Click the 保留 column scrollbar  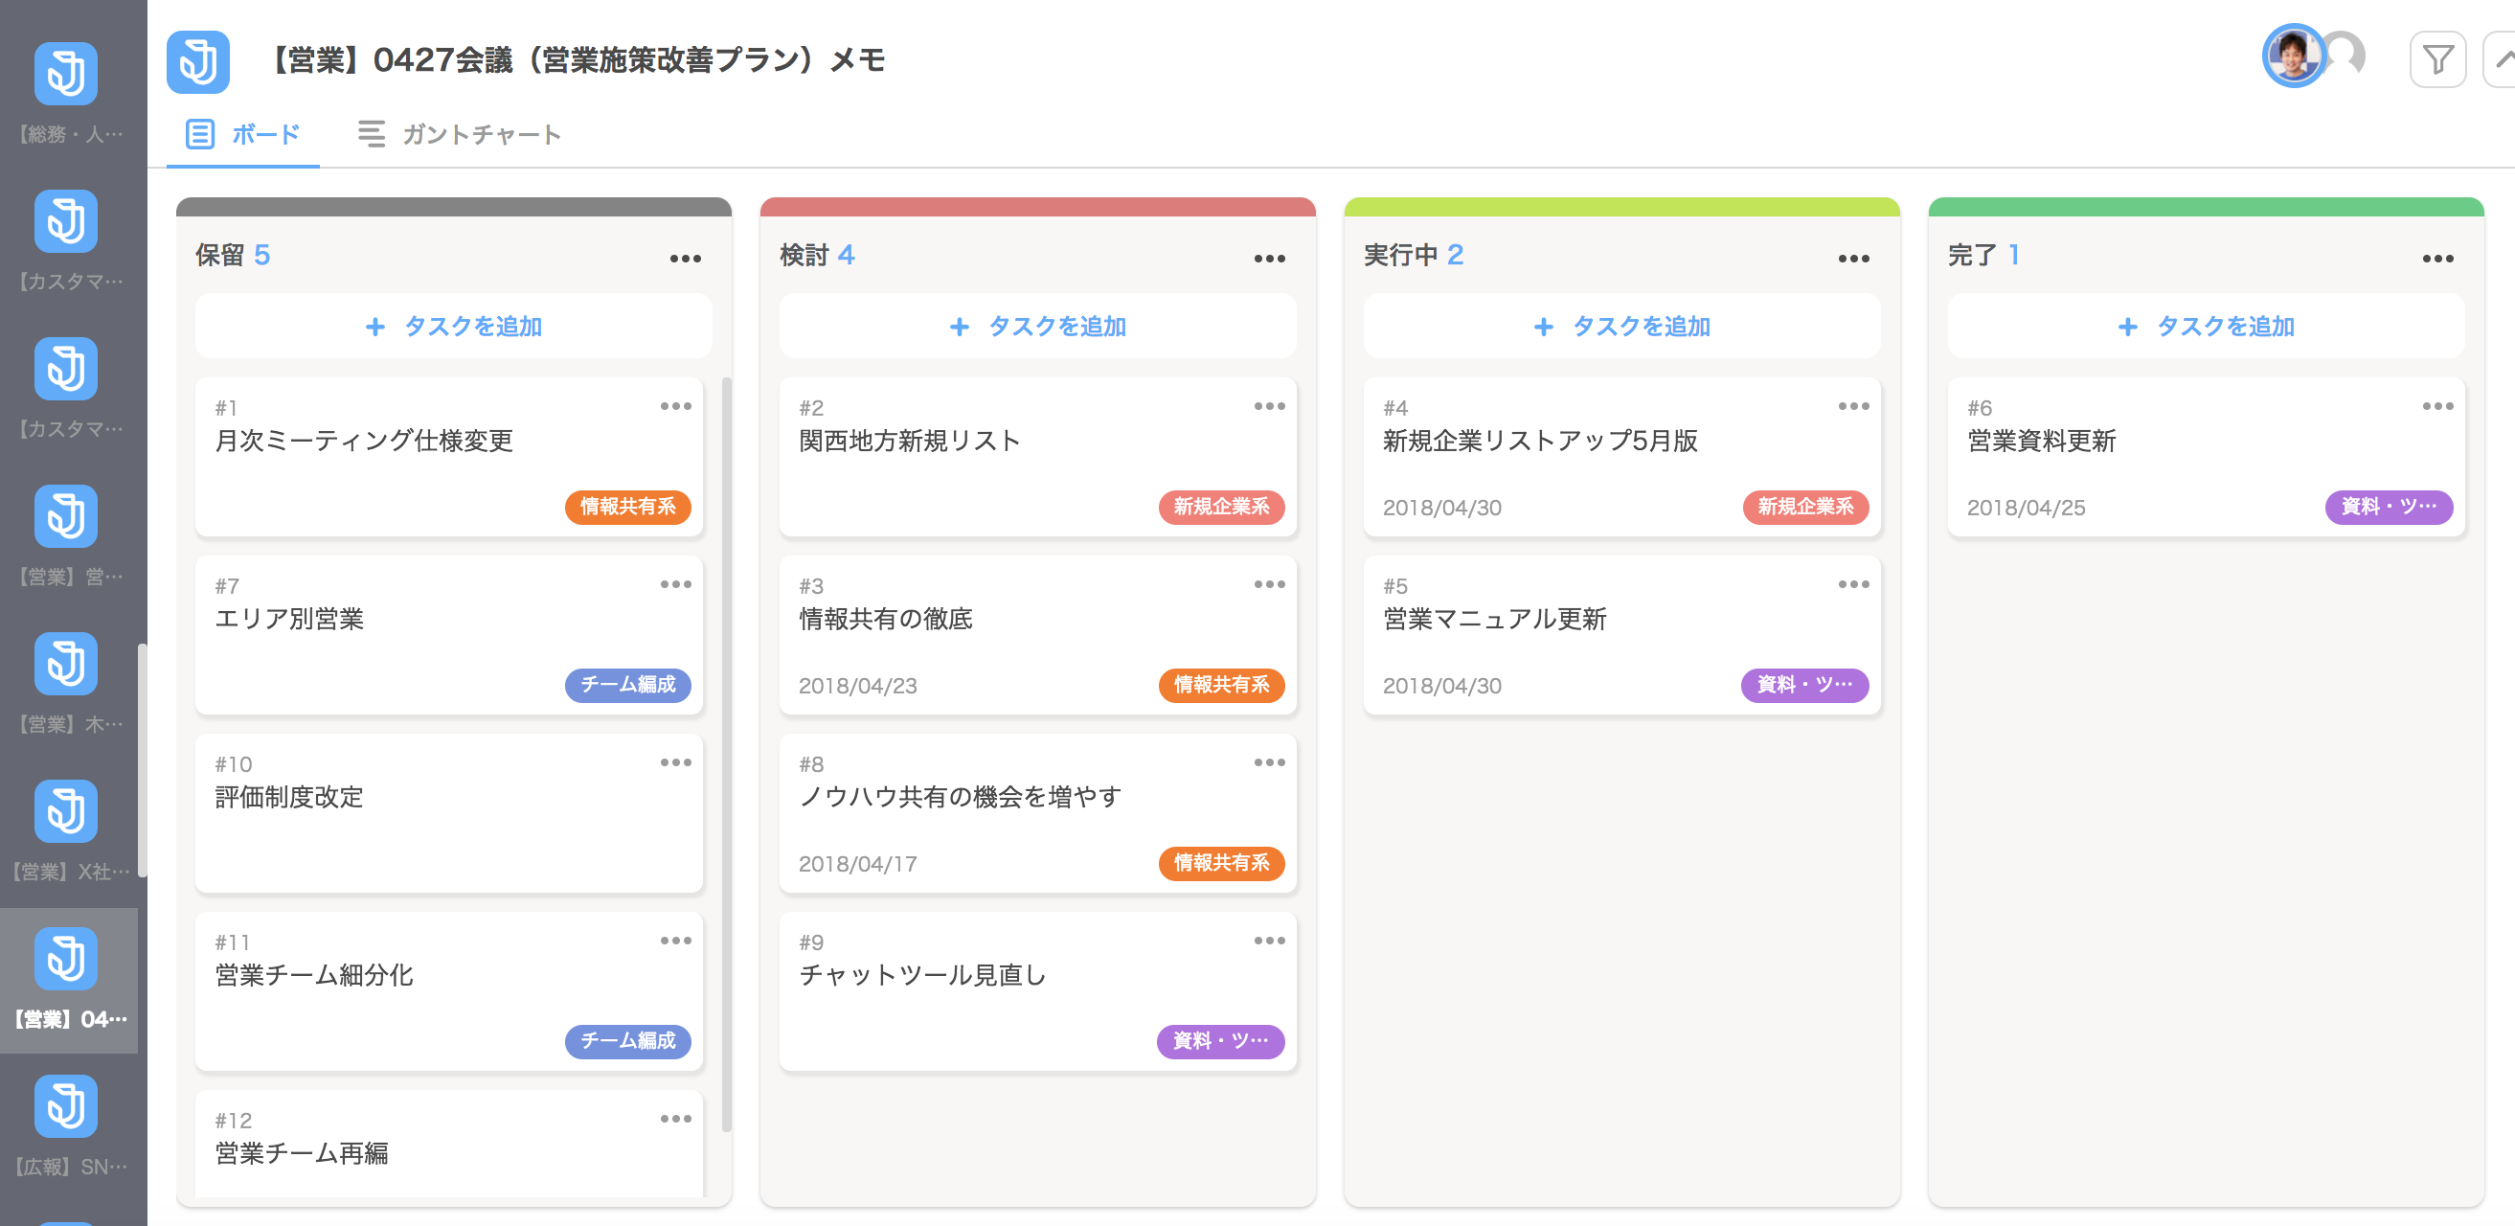pyautogui.click(x=726, y=754)
